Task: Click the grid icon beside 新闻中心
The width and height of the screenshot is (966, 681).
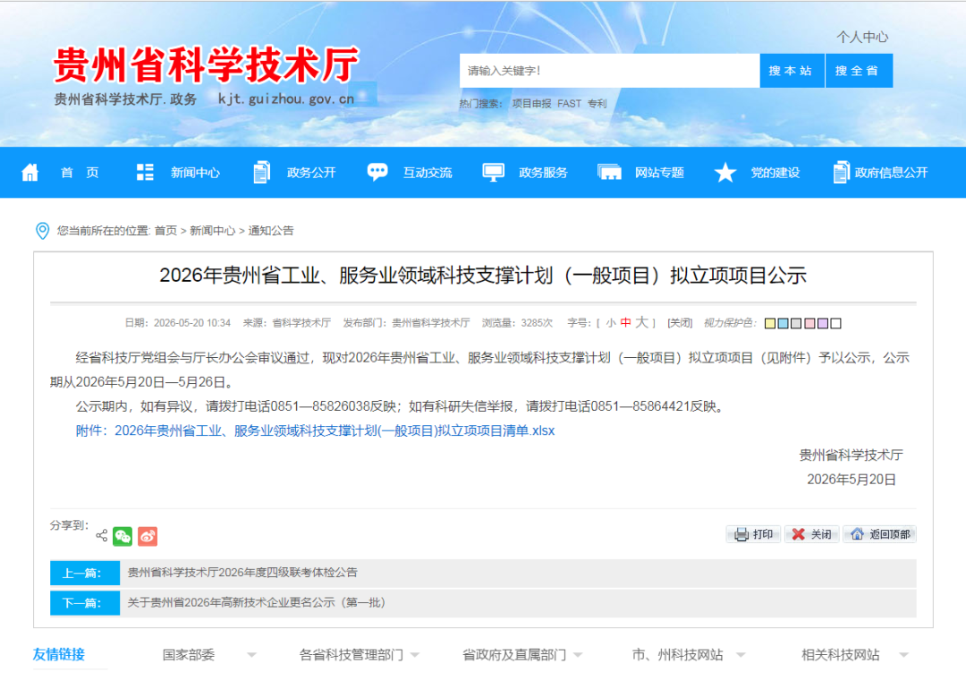Action: [x=145, y=173]
